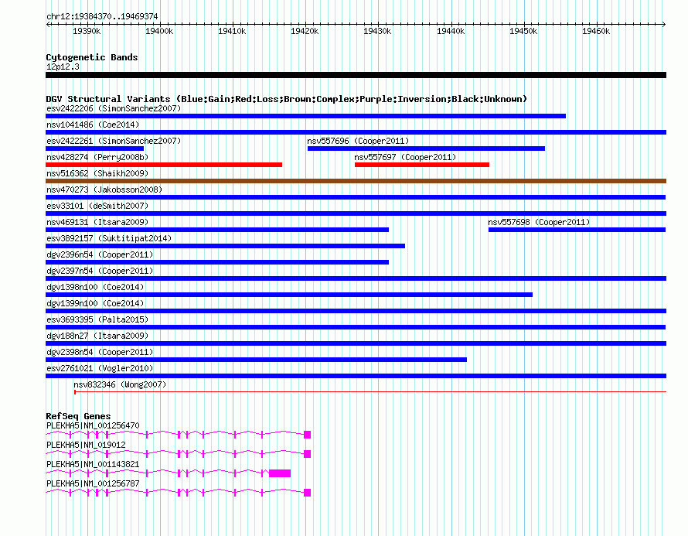This screenshot has height=536, width=688.
Task: Open dgv188n27 (Itsara2009) label
Action: (x=97, y=336)
